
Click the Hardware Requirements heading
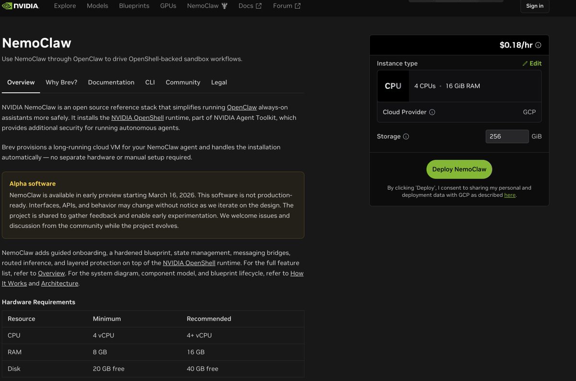(x=38, y=302)
